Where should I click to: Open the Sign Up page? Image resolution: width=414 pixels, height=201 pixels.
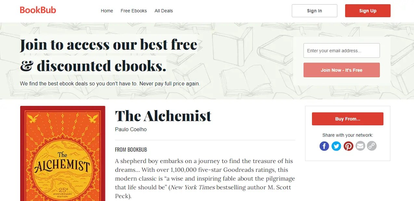coord(368,10)
